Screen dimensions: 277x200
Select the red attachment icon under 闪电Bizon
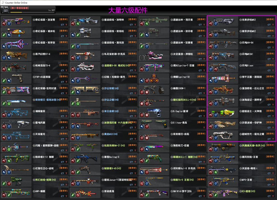coord(216,69)
